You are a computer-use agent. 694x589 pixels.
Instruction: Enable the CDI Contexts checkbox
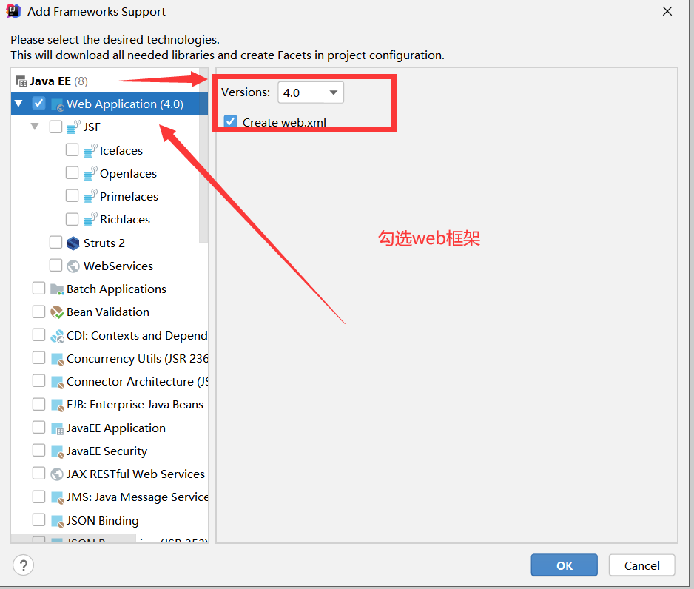pyautogui.click(x=39, y=334)
